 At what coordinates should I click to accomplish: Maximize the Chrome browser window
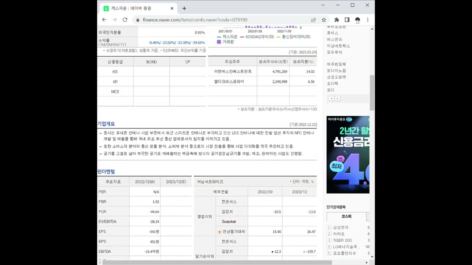click(x=353, y=5)
